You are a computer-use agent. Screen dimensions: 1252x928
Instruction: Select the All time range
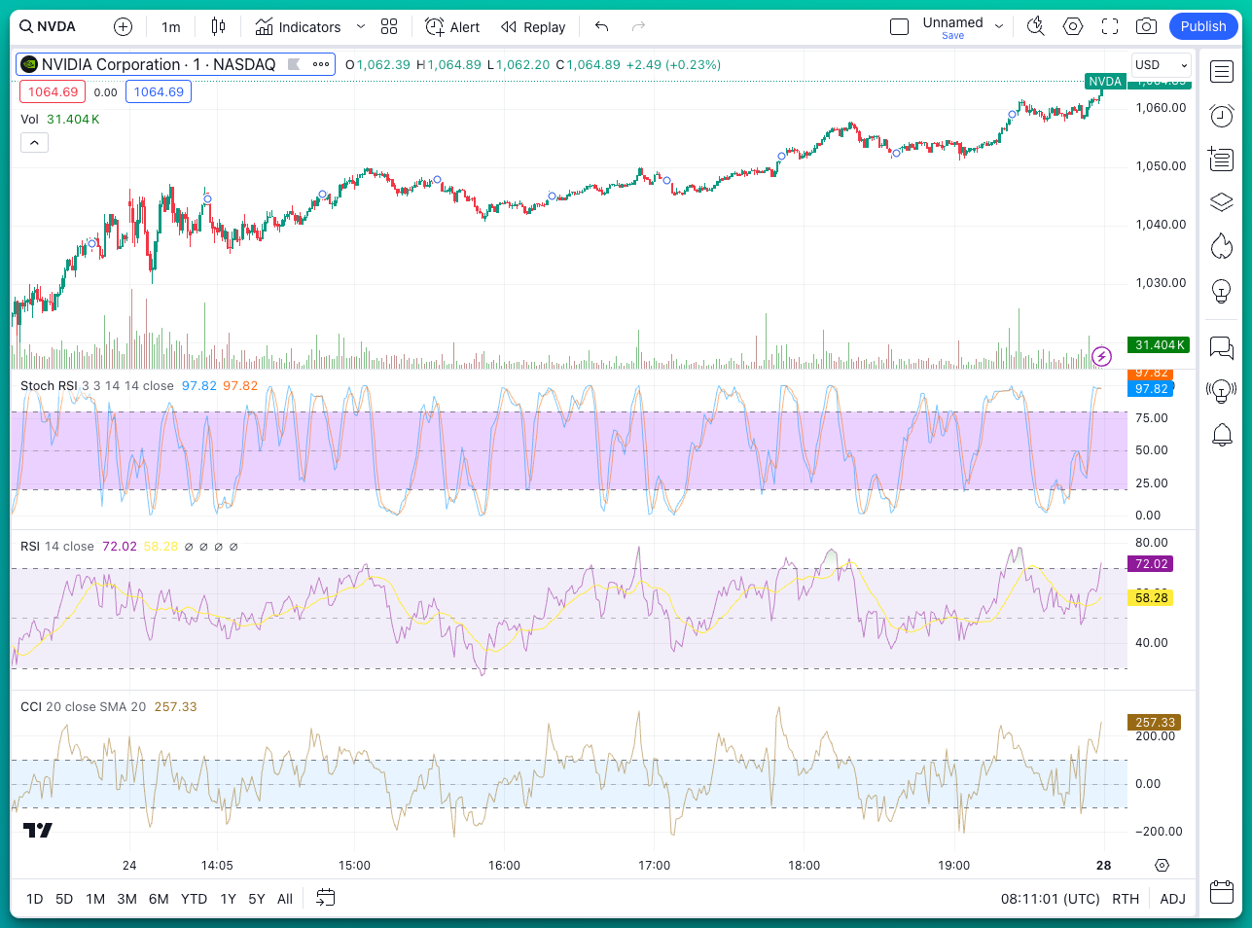pyautogui.click(x=285, y=899)
